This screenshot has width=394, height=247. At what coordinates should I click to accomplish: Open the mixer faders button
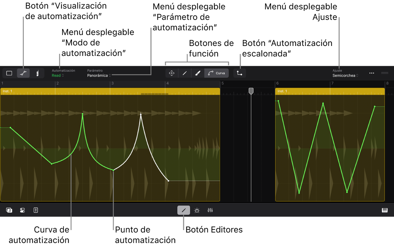[x=210, y=210]
